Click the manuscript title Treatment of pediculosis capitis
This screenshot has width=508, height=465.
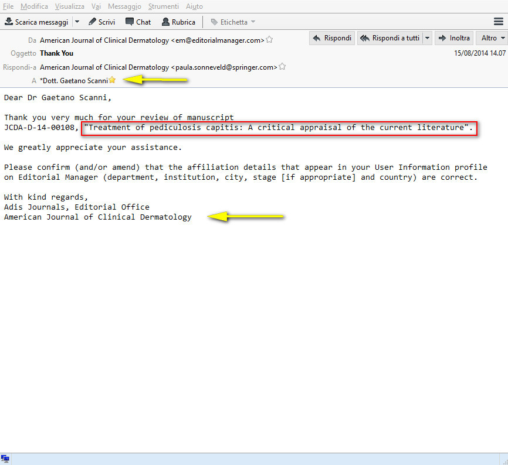coord(279,128)
